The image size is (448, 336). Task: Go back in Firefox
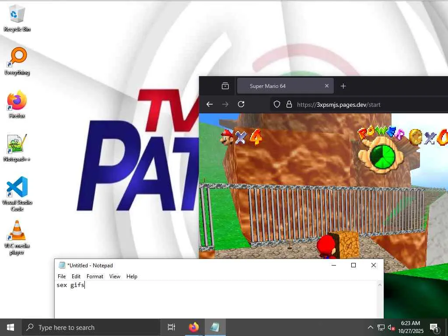(x=210, y=104)
